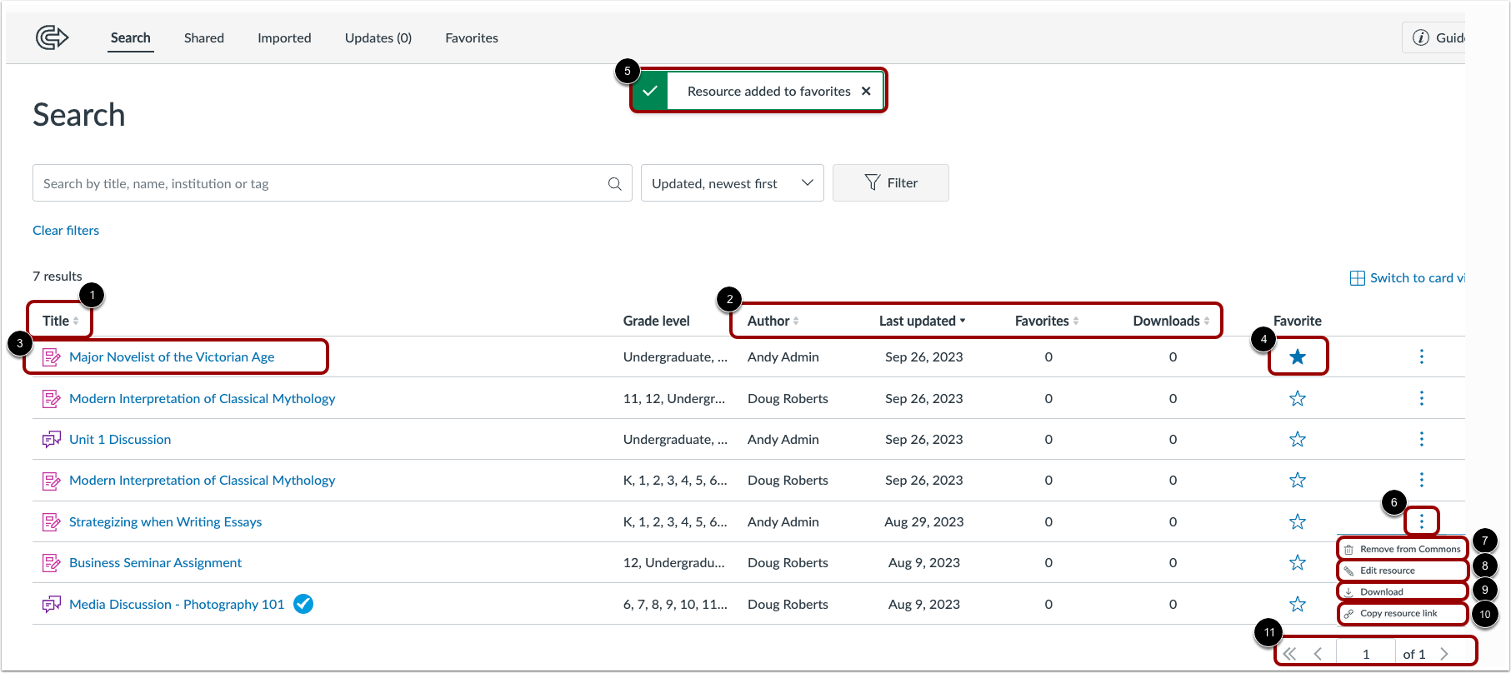Click the green checkmark in success alert
1511x673 pixels.
click(x=650, y=91)
